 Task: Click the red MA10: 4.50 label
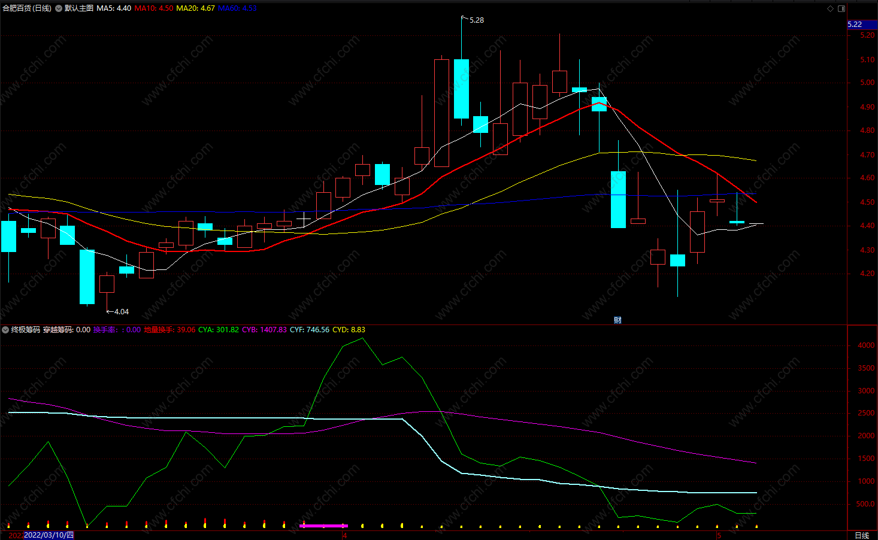pos(154,8)
